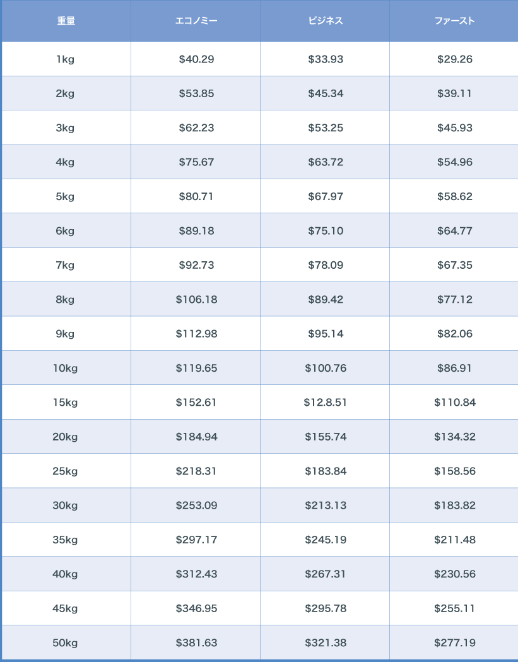This screenshot has width=518, height=662.
Task: Click the 45kg economy price $346.95
Action: coord(196,608)
